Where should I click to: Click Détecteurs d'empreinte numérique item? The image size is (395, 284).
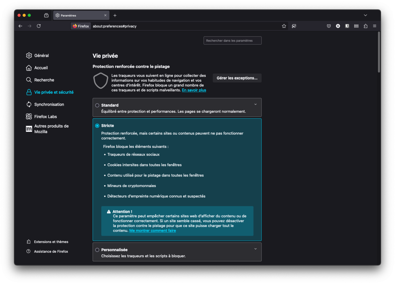point(156,196)
